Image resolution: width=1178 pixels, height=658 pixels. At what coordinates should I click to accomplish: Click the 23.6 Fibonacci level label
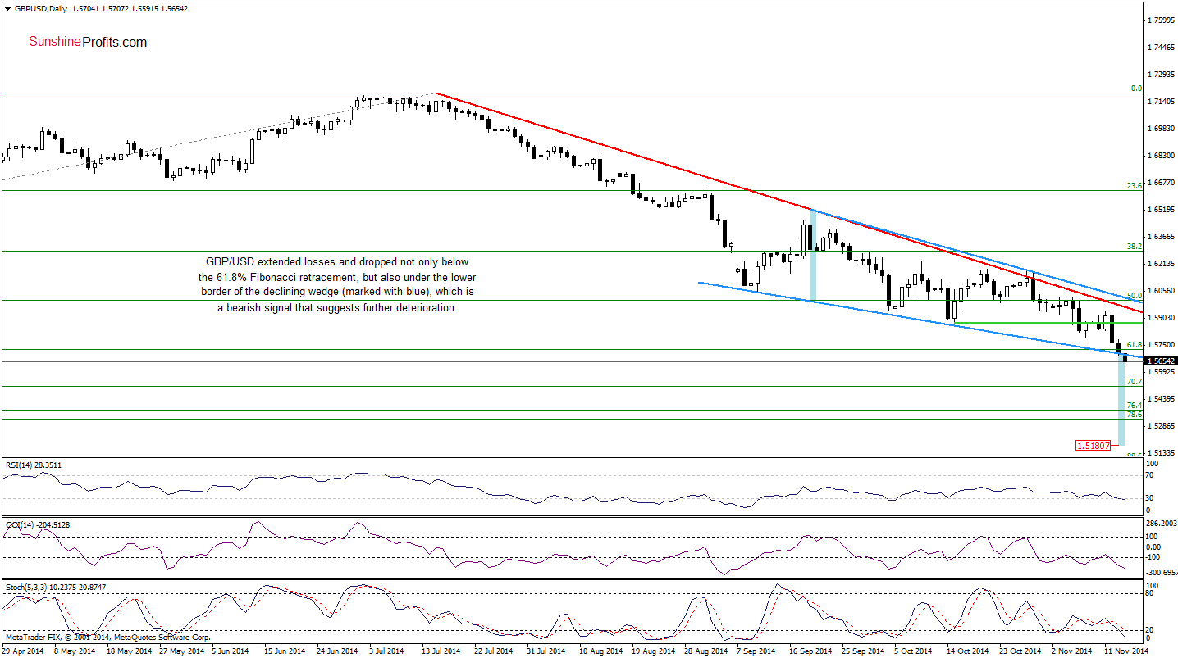point(1135,186)
